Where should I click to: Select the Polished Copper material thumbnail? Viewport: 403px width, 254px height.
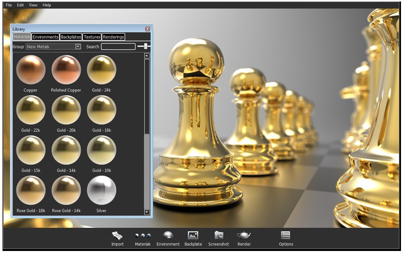(x=66, y=70)
